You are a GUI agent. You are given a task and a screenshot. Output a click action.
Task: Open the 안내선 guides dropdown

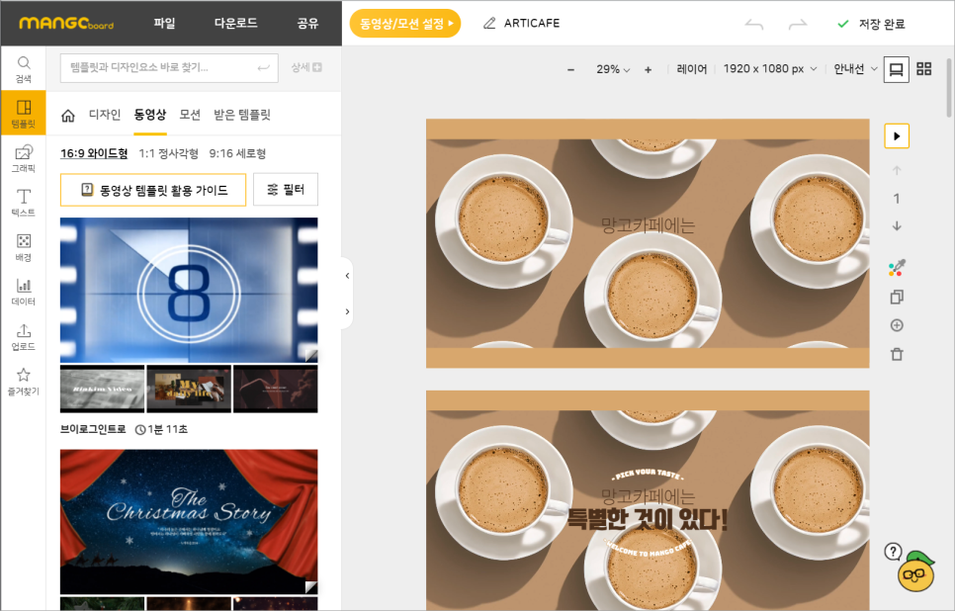coord(855,69)
